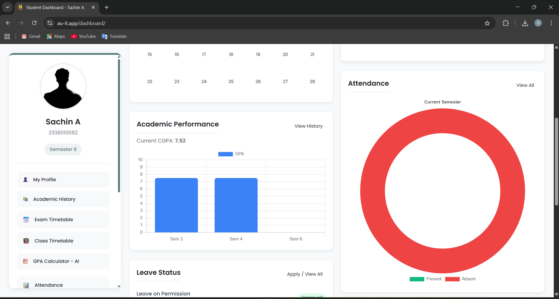
Task: Open the browser downloads icon
Action: click(x=525, y=23)
